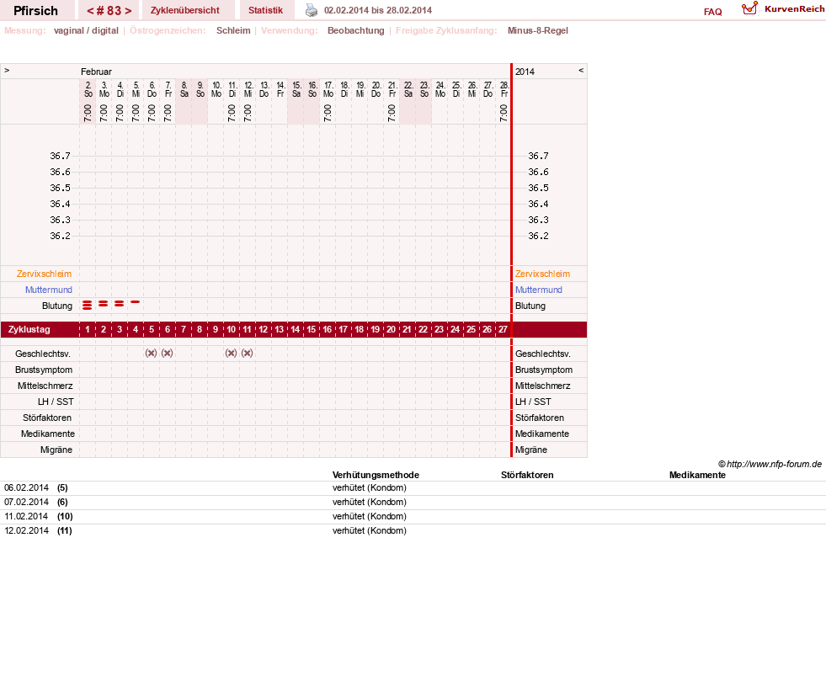
Task: Click date header 17. Mo
Action: [x=328, y=89]
